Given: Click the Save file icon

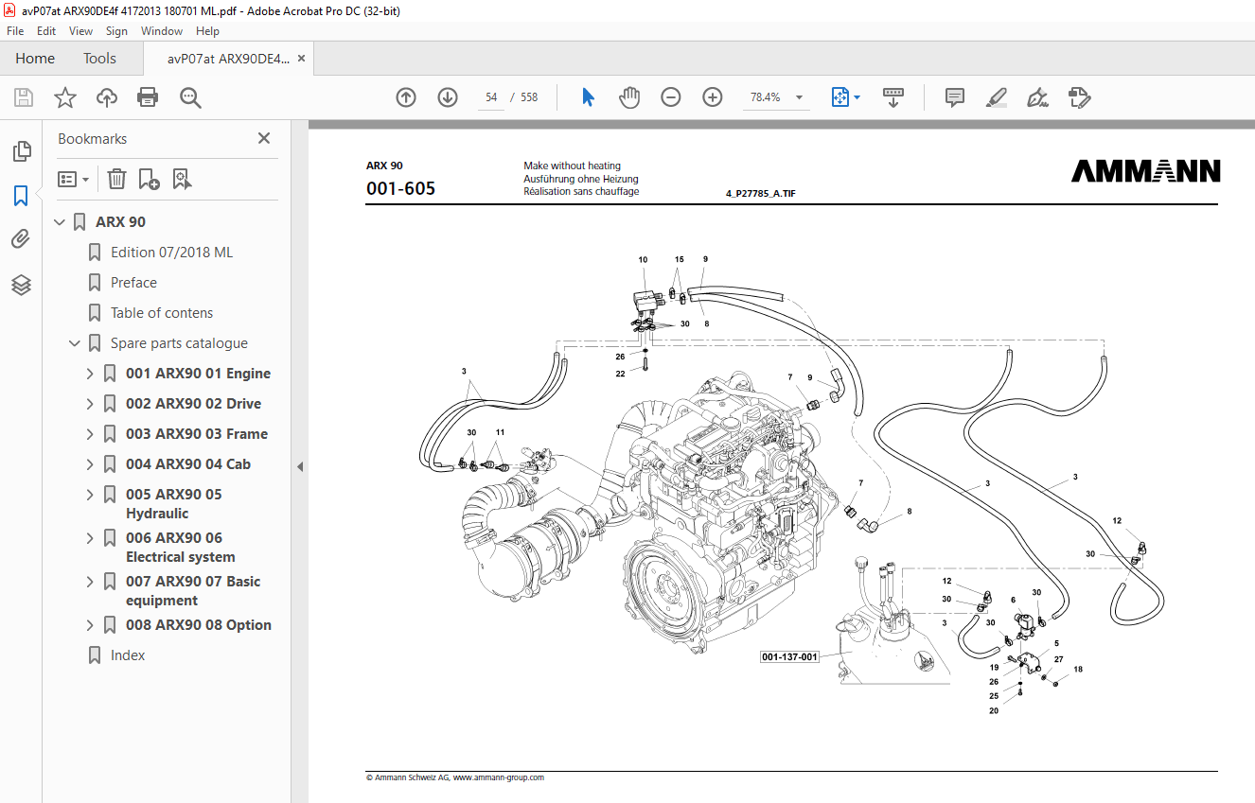Looking at the screenshot, I should 24,97.
